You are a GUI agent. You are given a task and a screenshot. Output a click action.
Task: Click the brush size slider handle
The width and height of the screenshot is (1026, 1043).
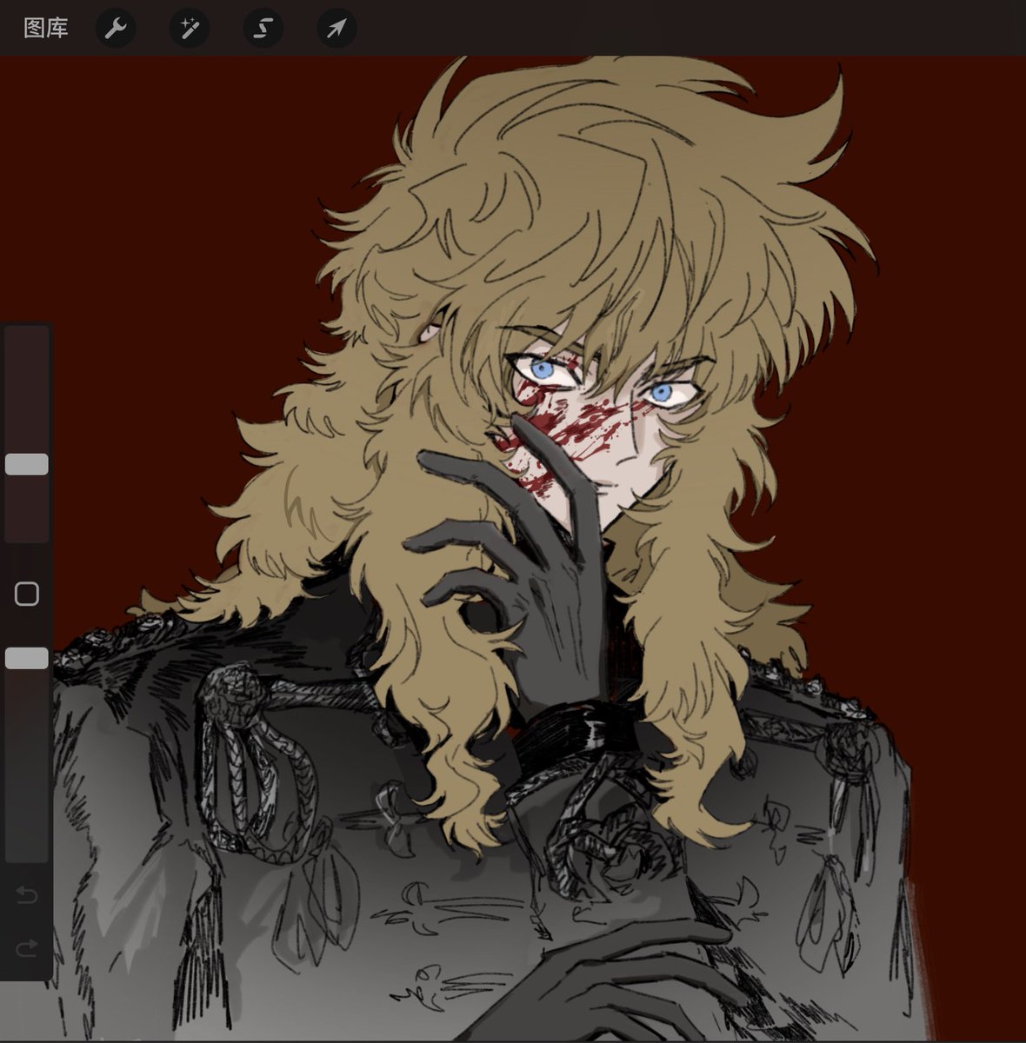click(27, 464)
